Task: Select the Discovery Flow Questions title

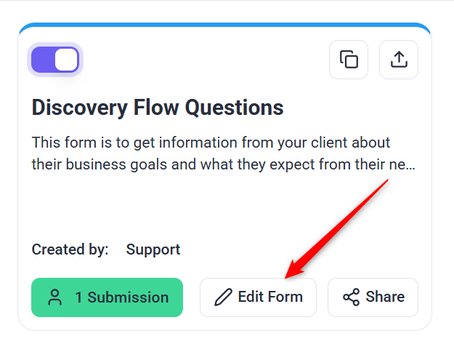Action: [158, 108]
